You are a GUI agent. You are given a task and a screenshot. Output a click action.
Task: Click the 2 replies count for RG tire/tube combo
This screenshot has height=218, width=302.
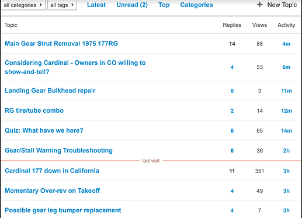pyautogui.click(x=232, y=111)
